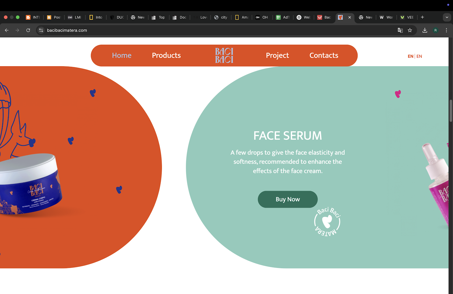Click the Baci Baci logo in navbar
The width and height of the screenshot is (453, 294).
tap(224, 55)
